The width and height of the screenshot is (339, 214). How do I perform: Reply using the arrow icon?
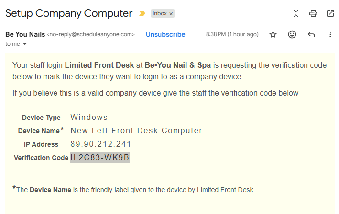pos(311,34)
